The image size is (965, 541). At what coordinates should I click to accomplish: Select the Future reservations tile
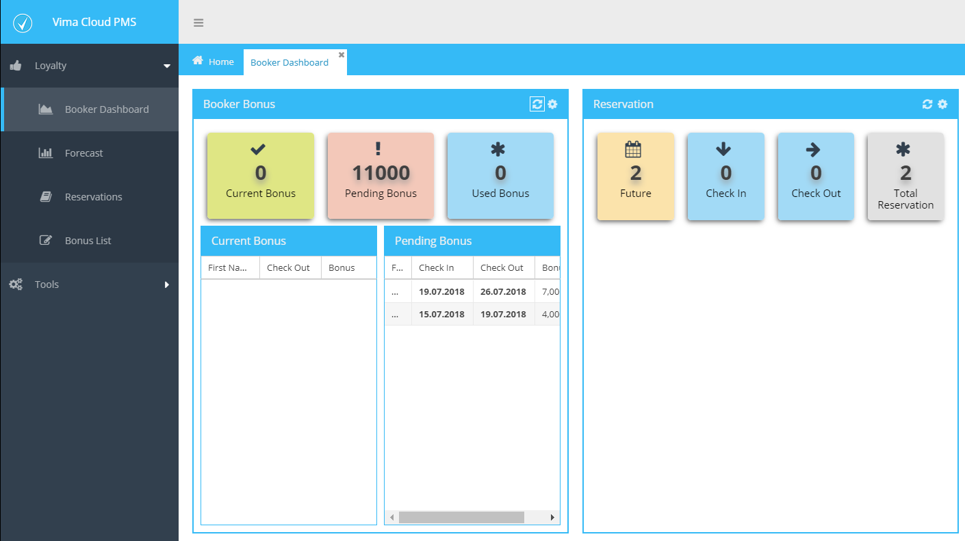point(636,176)
